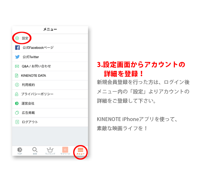This screenshot has width=206, height=178.
Task: Open the プライバシーポリシー entry
Action: click(x=50, y=94)
